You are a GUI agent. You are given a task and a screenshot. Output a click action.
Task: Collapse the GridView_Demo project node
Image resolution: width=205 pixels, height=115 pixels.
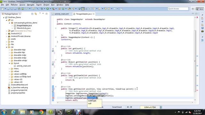tap(4, 17)
